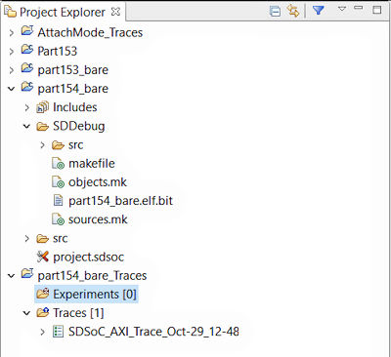Click the Experiments folder icon
391x357 pixels.
(43, 294)
